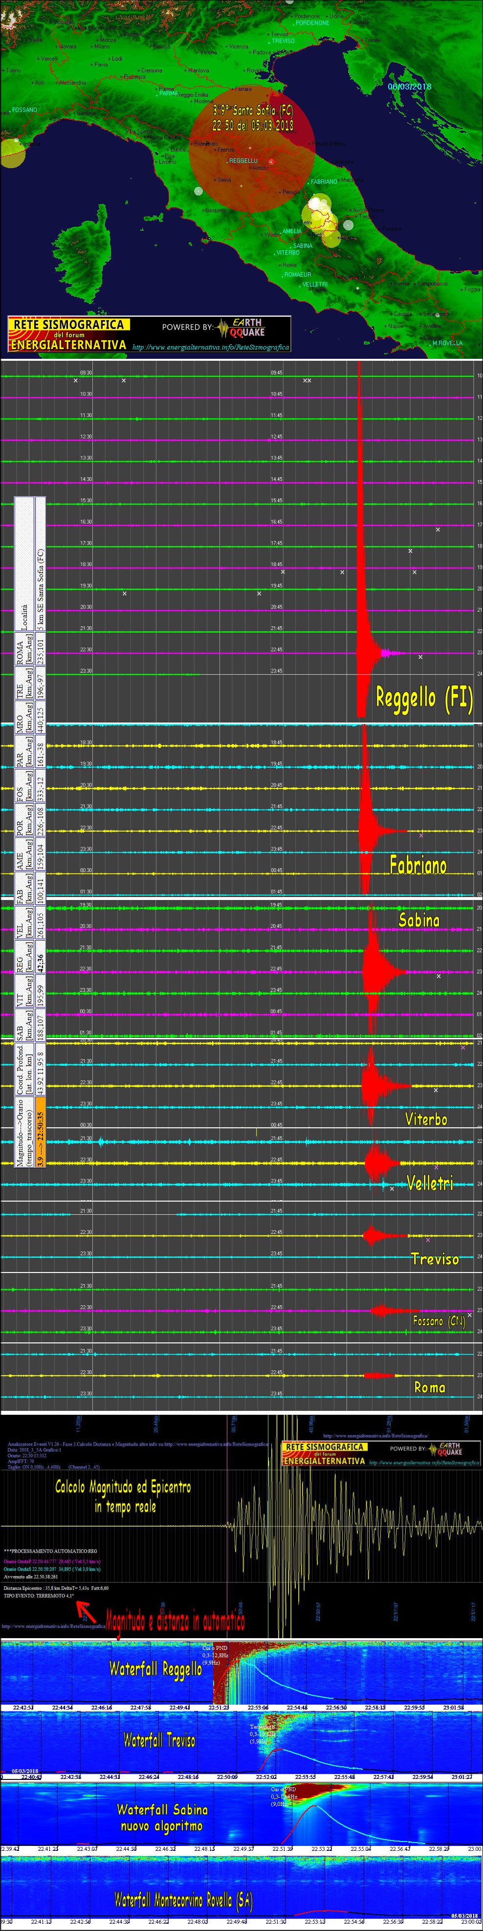Click the Perugia city label on the map
The height and width of the screenshot is (1931, 483).
[x=291, y=192]
